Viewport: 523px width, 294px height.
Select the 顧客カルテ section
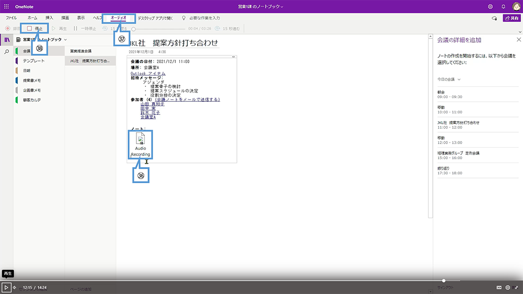[39, 100]
